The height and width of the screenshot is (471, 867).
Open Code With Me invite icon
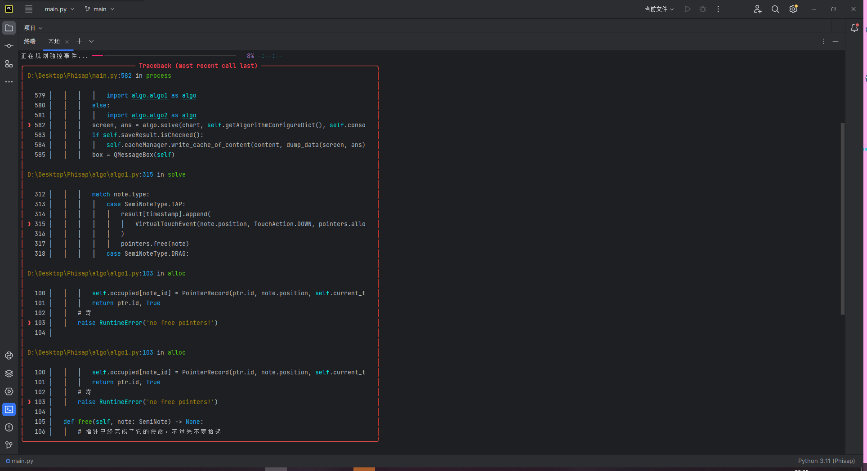coord(757,9)
